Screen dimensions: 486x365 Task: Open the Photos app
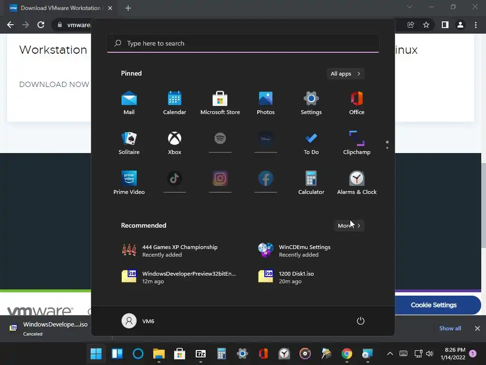(x=266, y=103)
